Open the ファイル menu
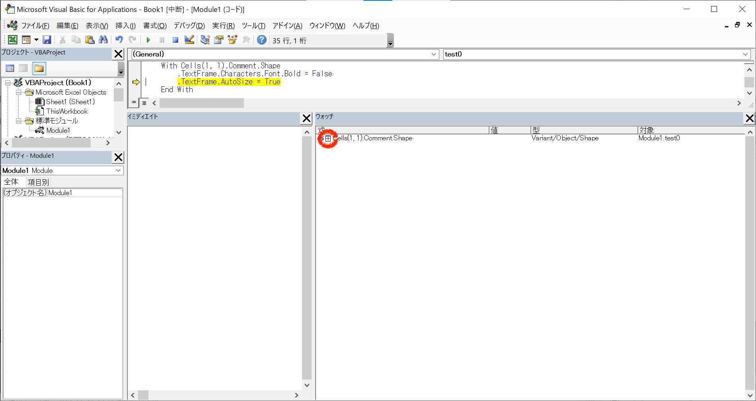The image size is (756, 401). [x=35, y=26]
